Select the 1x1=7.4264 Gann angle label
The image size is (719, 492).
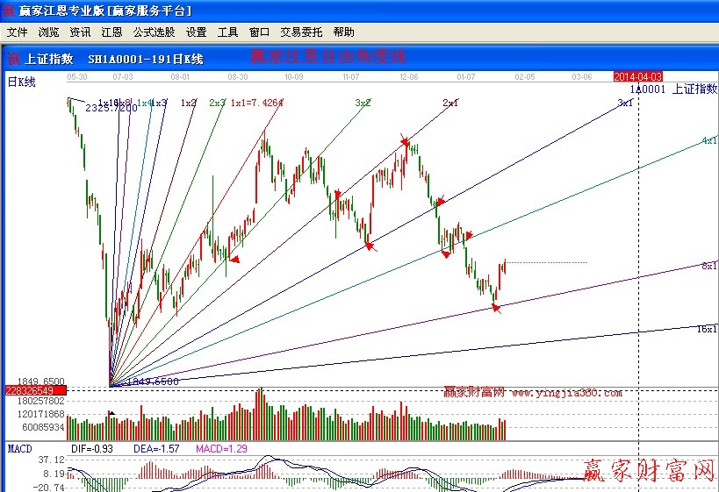click(x=257, y=103)
